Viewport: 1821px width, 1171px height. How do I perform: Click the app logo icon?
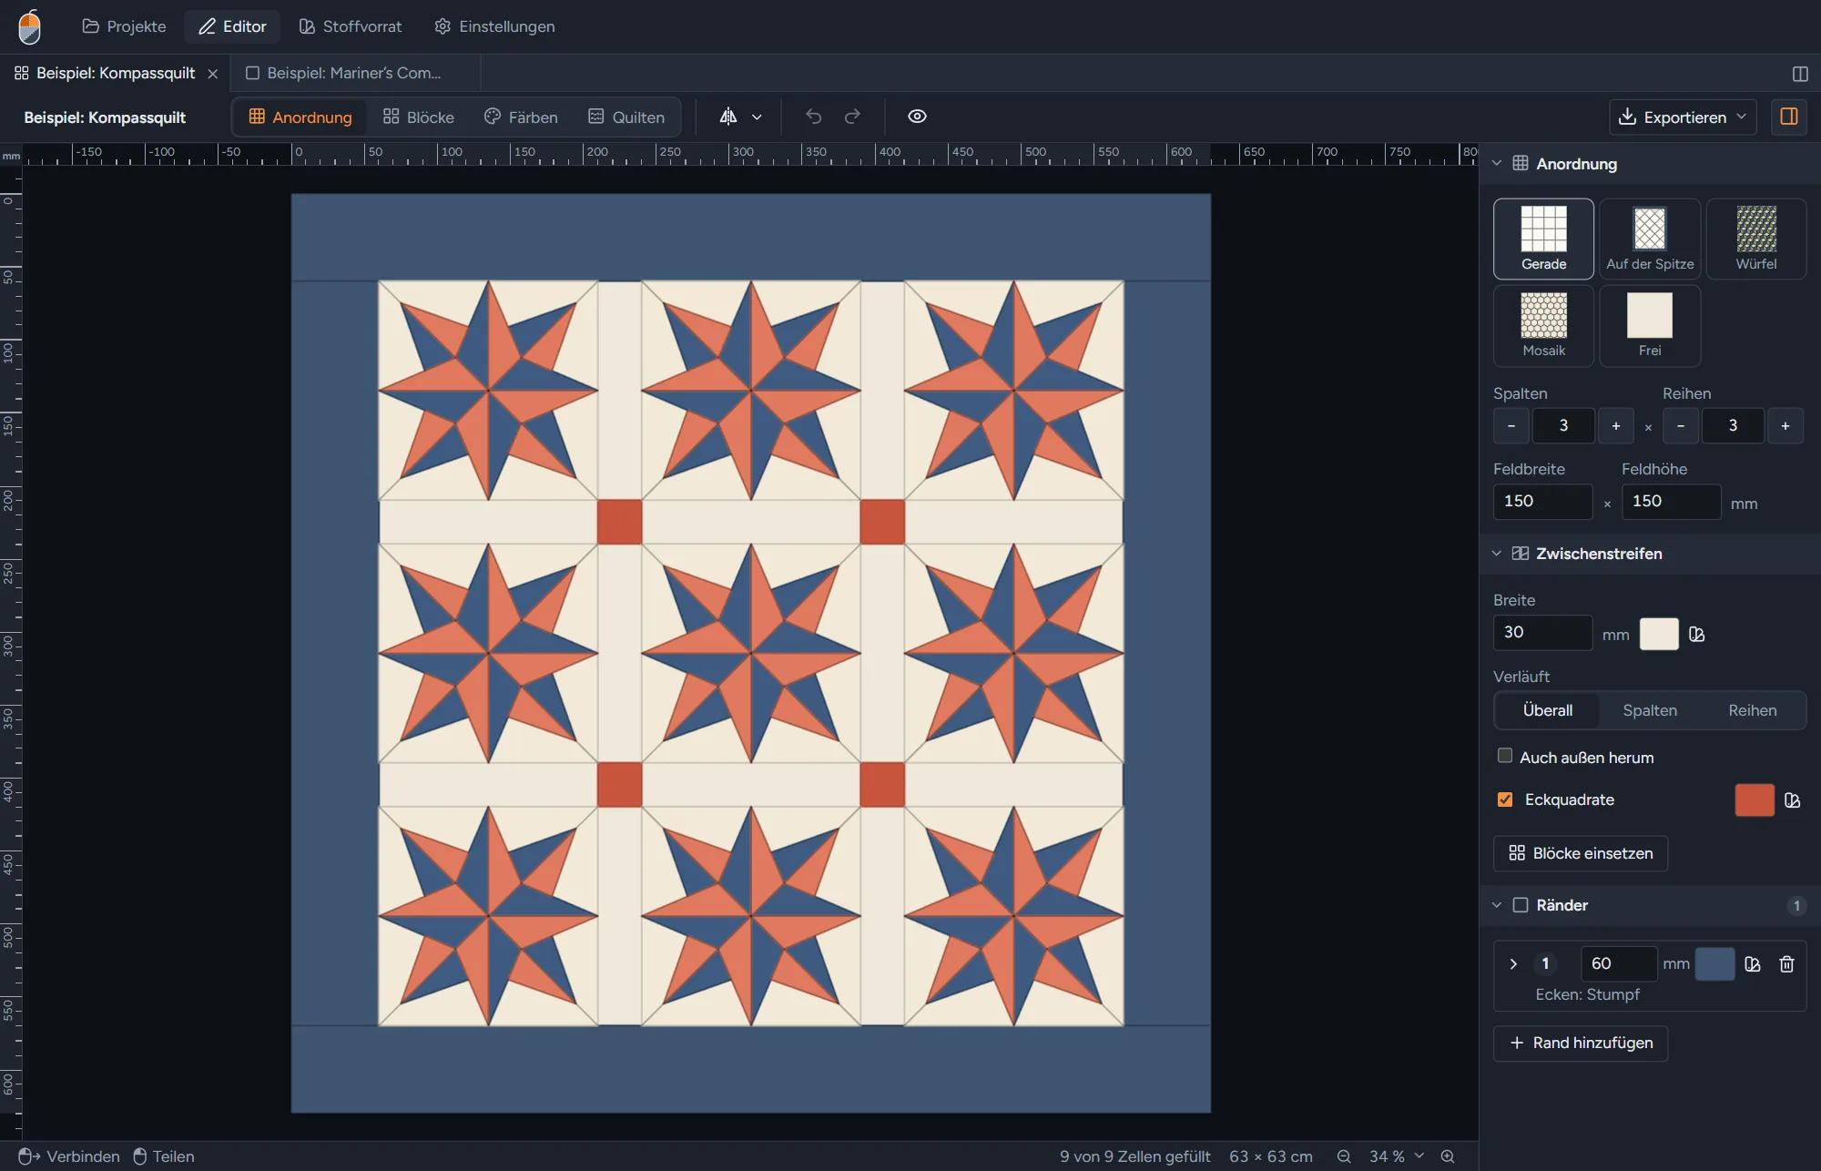[30, 26]
